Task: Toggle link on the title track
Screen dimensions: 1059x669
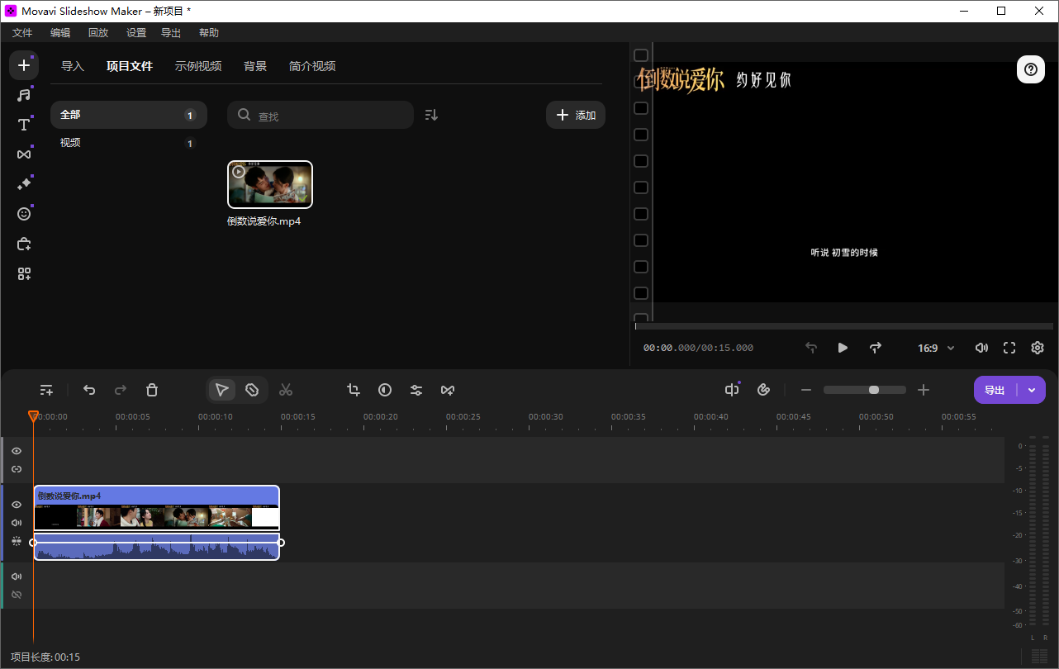Action: tap(17, 469)
